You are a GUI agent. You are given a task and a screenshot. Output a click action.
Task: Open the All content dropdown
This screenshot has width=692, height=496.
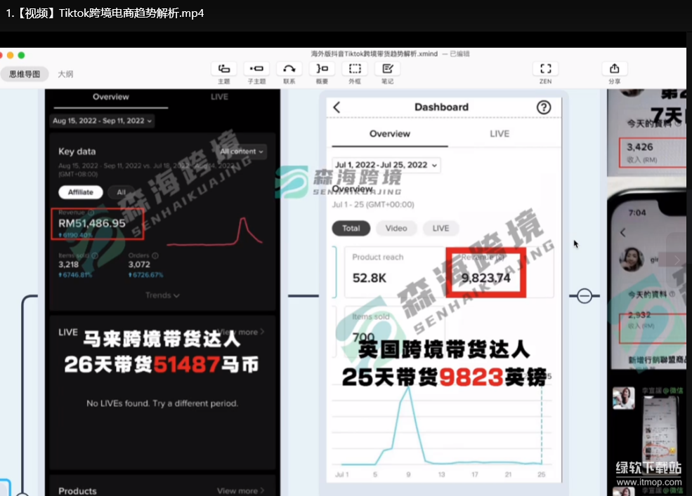coord(242,152)
